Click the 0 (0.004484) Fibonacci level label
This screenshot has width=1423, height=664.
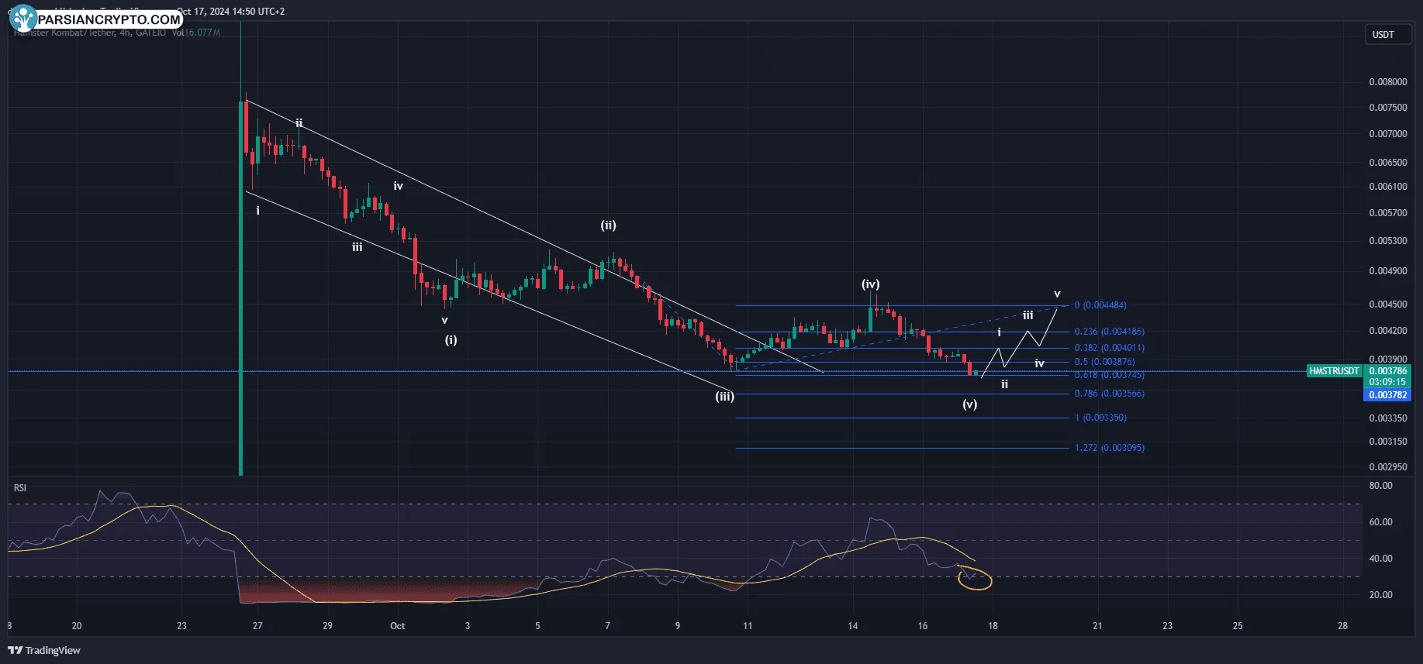click(x=1100, y=305)
